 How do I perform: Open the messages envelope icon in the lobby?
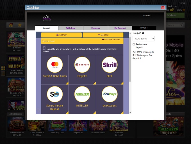(172, 10)
